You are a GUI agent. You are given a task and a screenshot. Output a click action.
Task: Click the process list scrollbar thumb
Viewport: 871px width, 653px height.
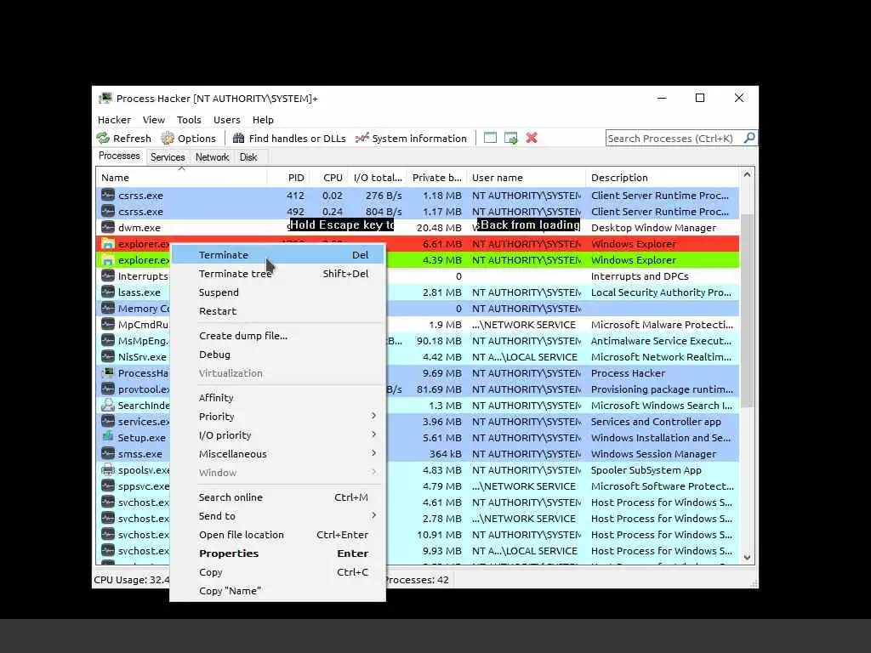747,309
